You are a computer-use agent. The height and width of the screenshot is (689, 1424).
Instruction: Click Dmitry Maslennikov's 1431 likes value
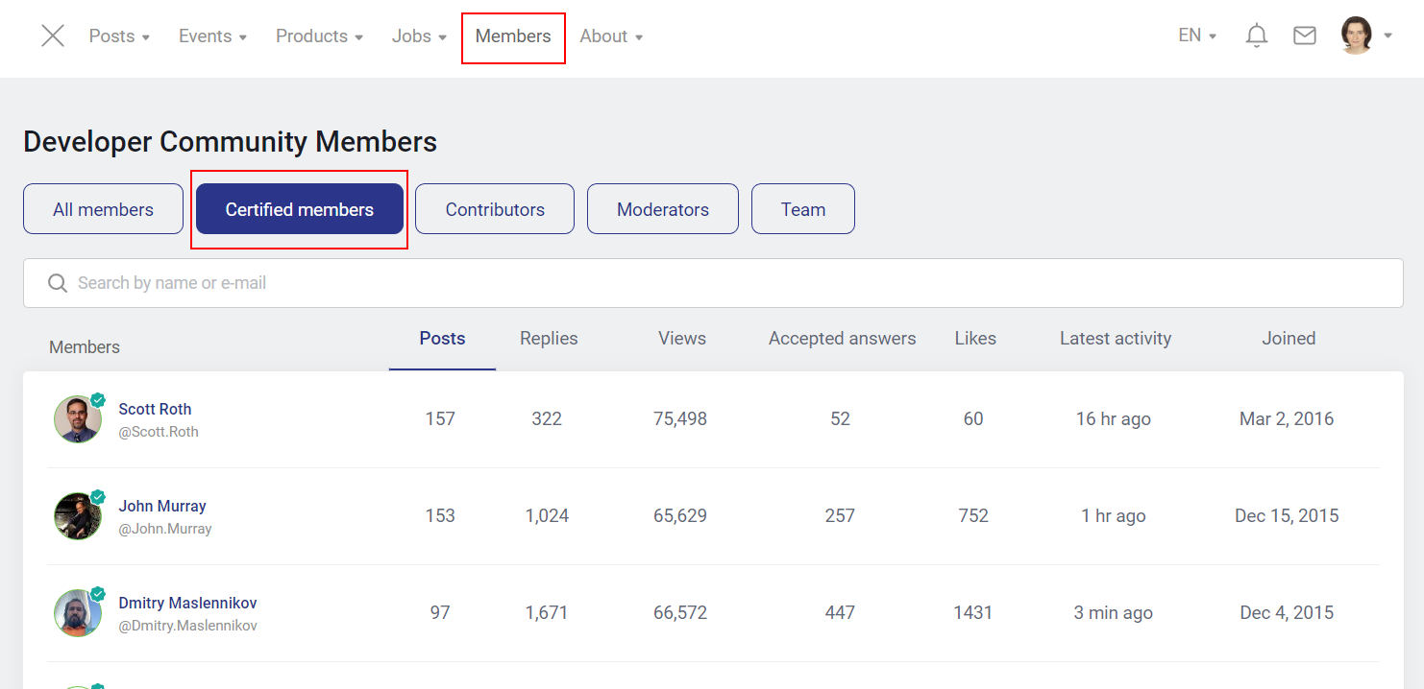coord(973,613)
